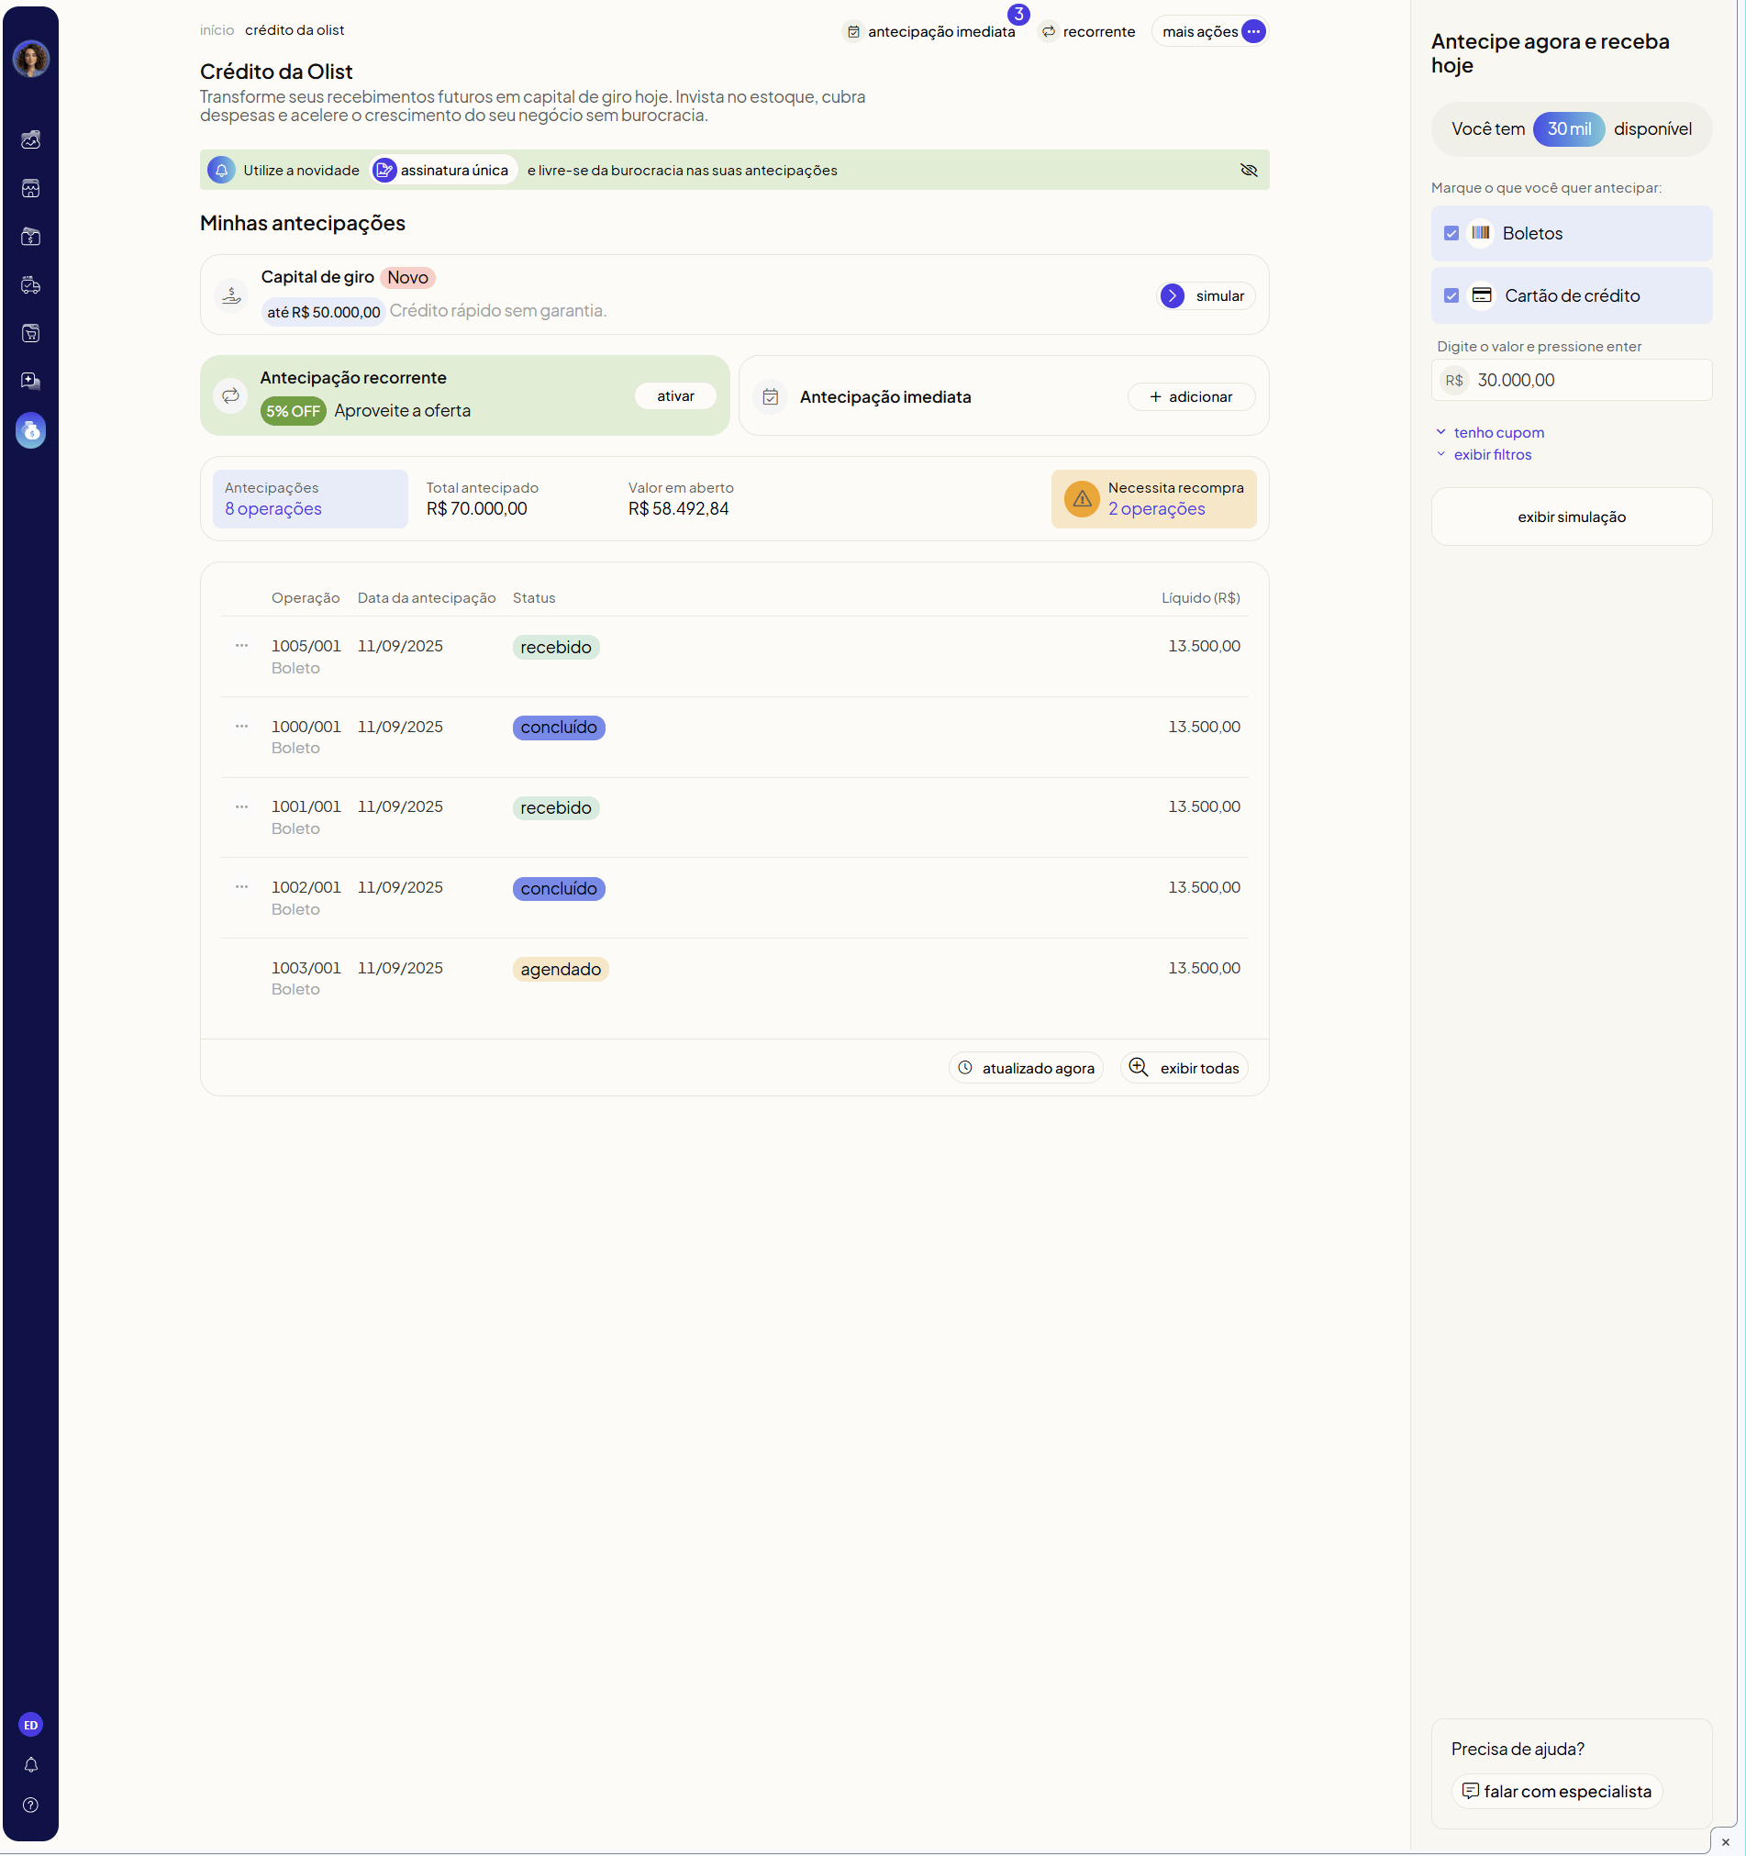Open the delivery truck sidebar icon
1746x1856 pixels.
[31, 285]
